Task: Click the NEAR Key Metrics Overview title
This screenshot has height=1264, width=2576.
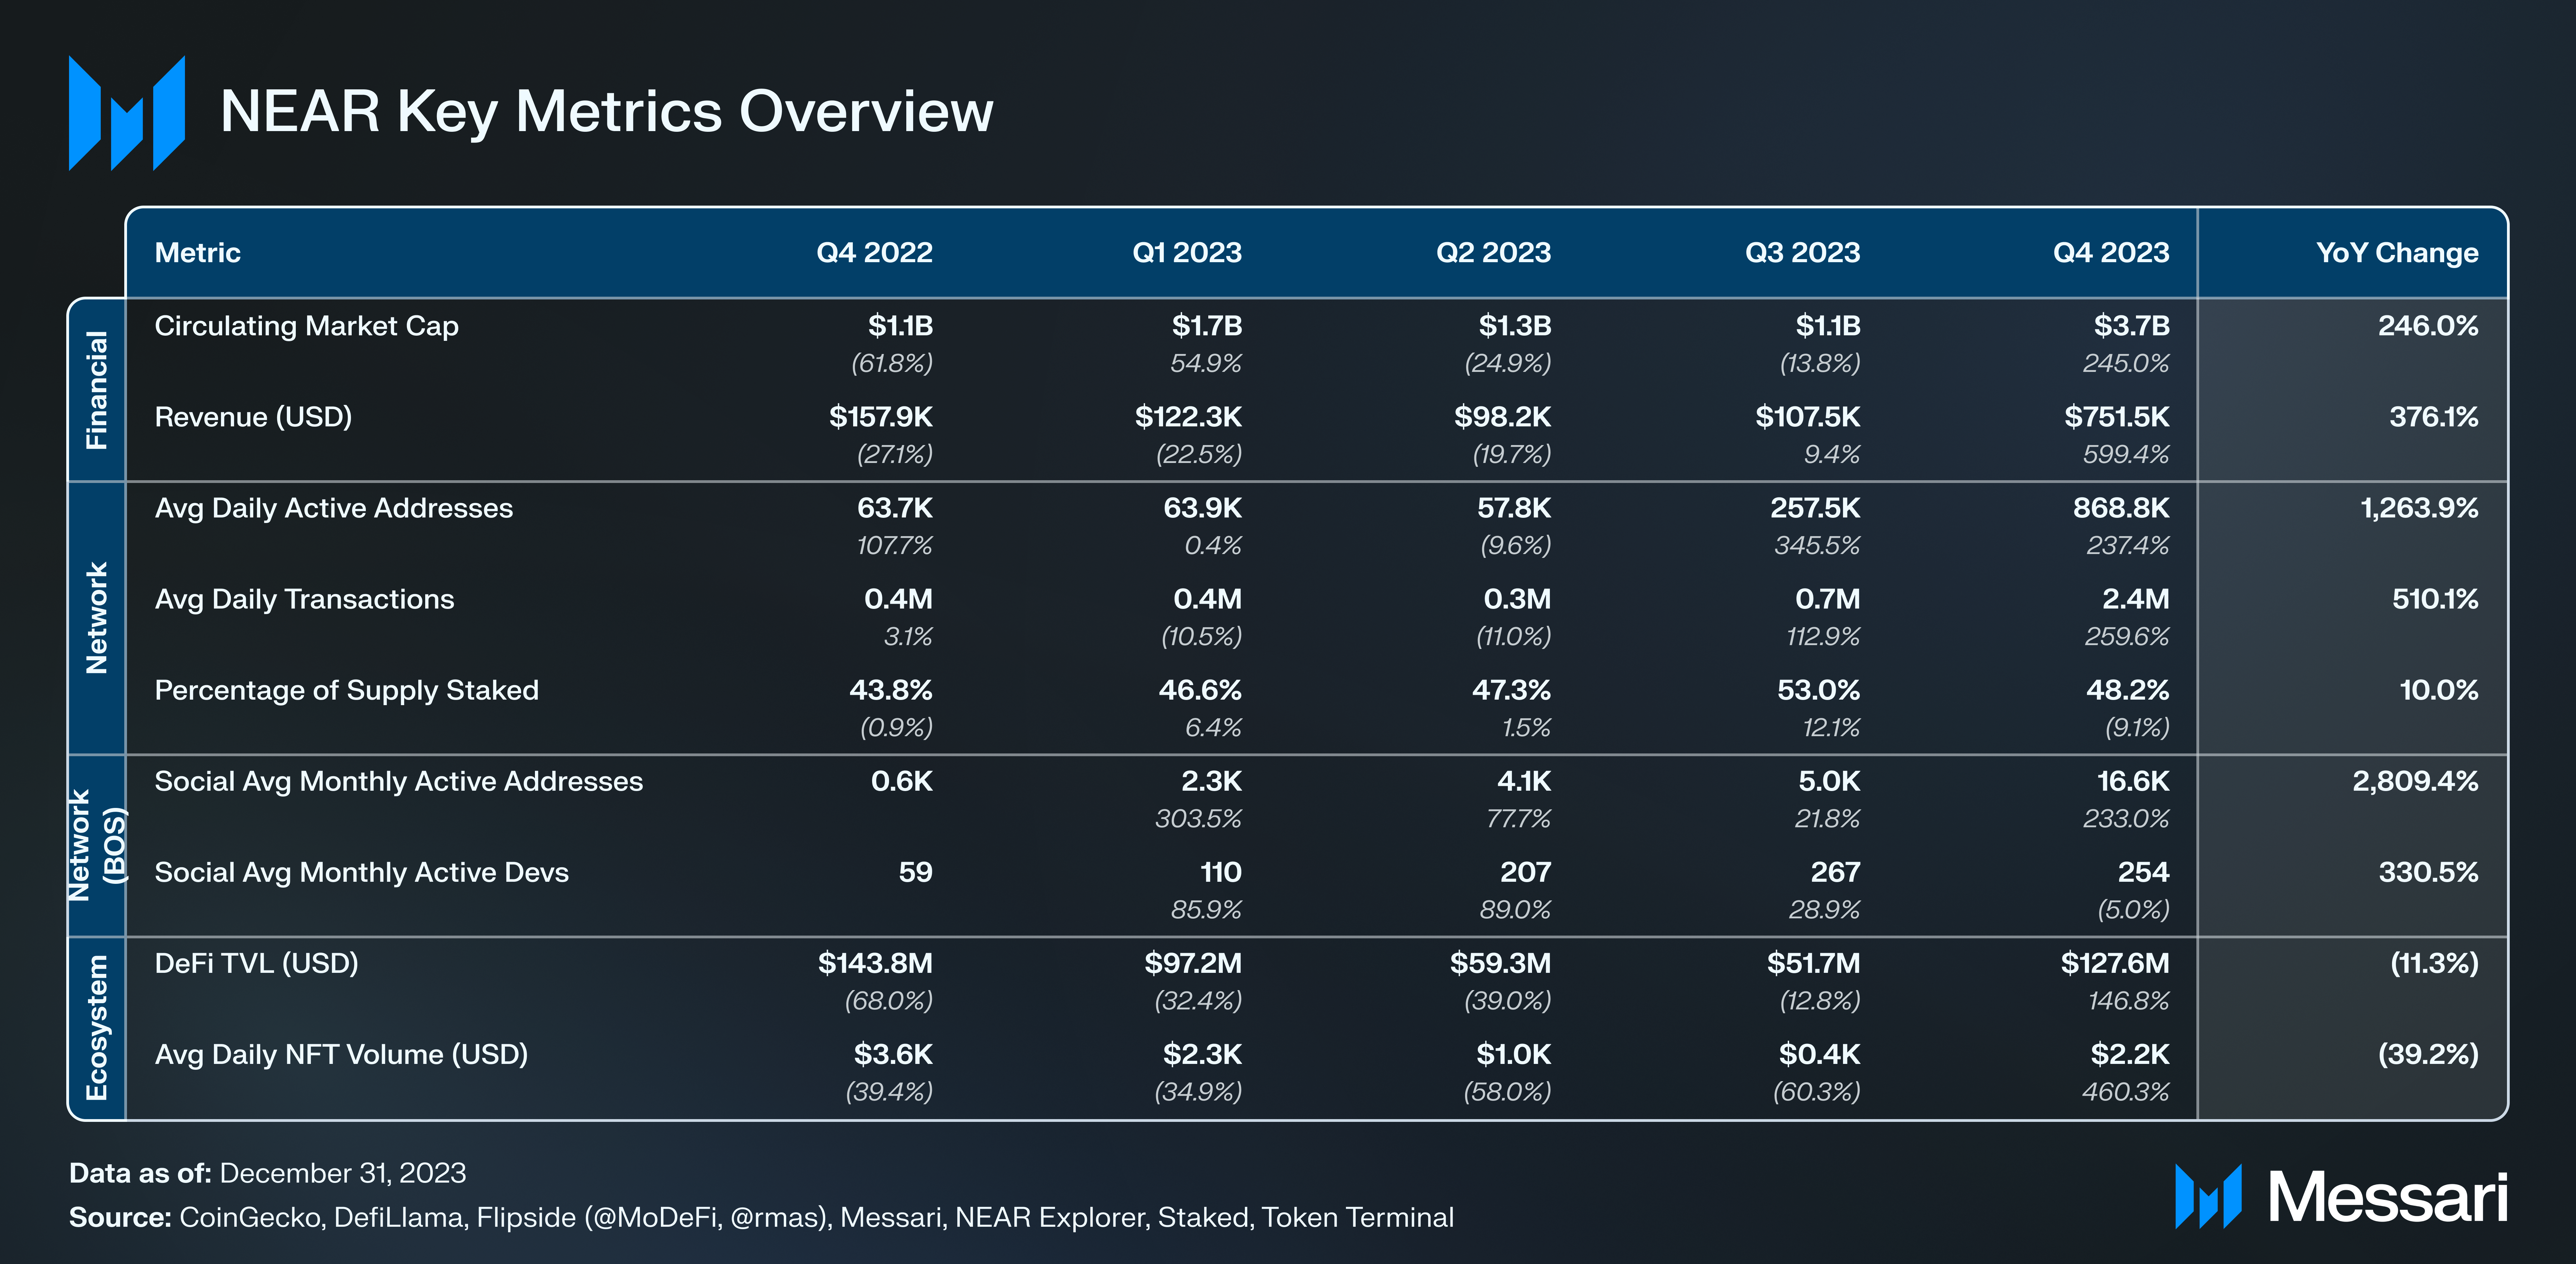Action: (606, 112)
